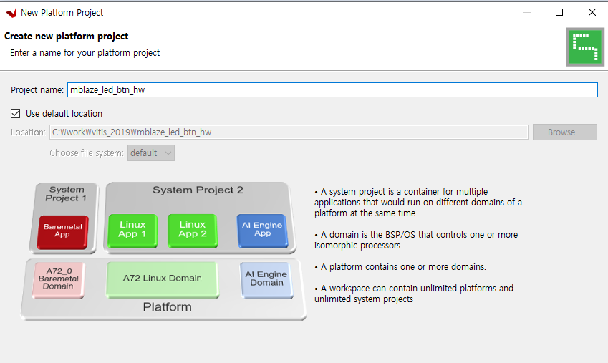Click the Project name label

37,90
